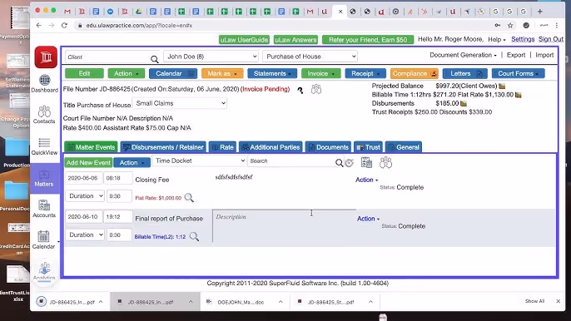The width and height of the screenshot is (571, 321).
Task: Click the orange Compliance button
Action: point(414,73)
